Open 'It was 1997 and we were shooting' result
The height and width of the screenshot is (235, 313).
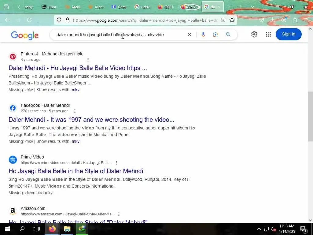pos(91,120)
